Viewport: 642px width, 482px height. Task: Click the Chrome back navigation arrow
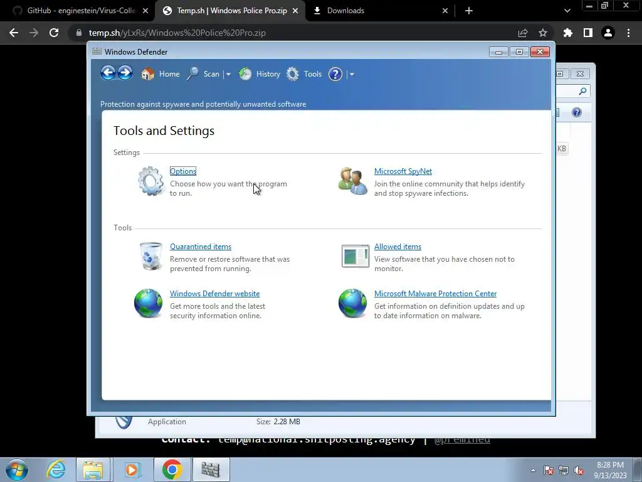click(x=14, y=33)
